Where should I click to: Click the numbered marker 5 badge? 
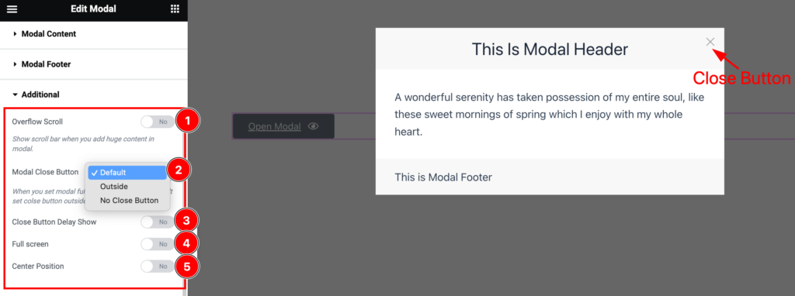tap(186, 266)
